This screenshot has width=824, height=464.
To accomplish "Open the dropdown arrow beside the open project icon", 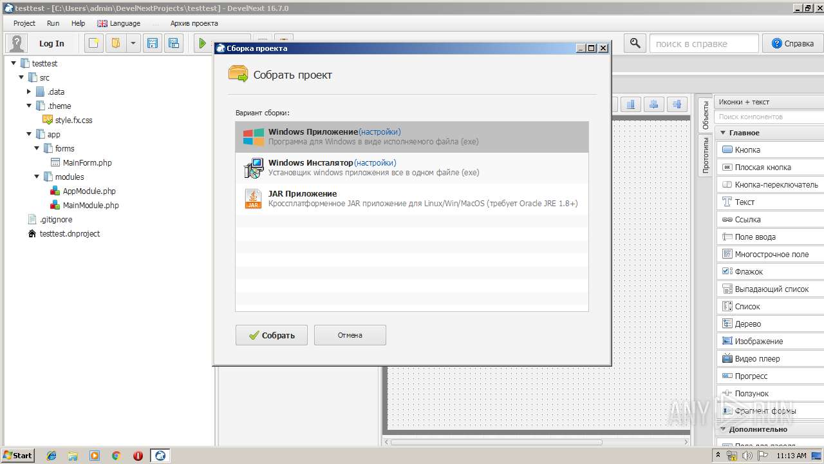I will tap(133, 43).
